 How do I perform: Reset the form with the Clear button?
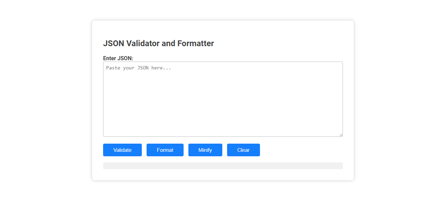click(x=243, y=150)
